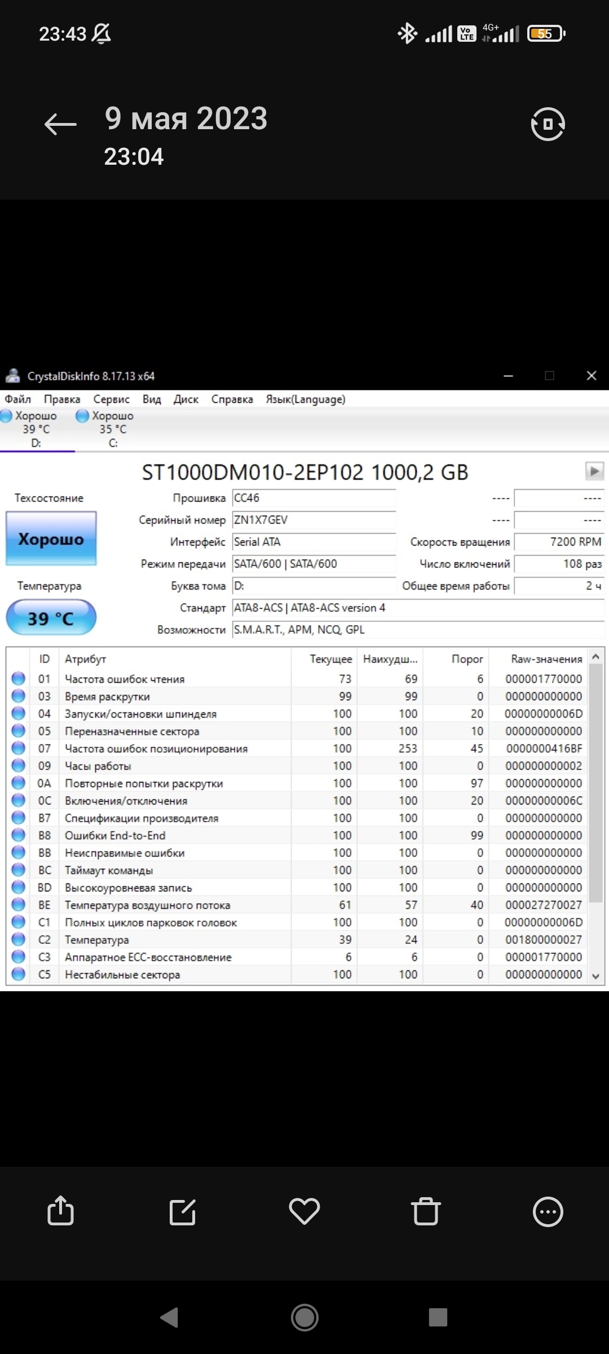Screen dimensions: 609x1354
Task: Open the Правка menu
Action: [x=62, y=399]
